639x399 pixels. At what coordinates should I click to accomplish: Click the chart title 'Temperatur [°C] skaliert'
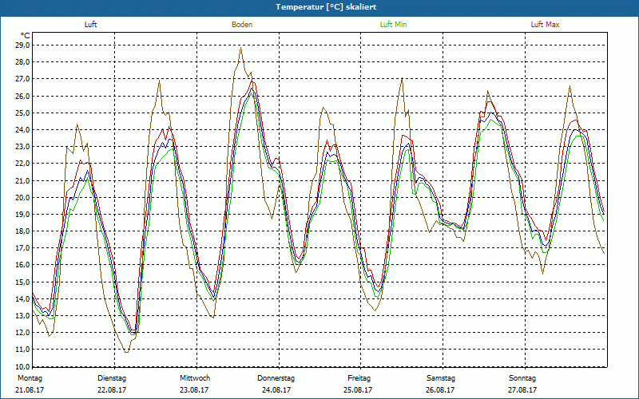[326, 7]
